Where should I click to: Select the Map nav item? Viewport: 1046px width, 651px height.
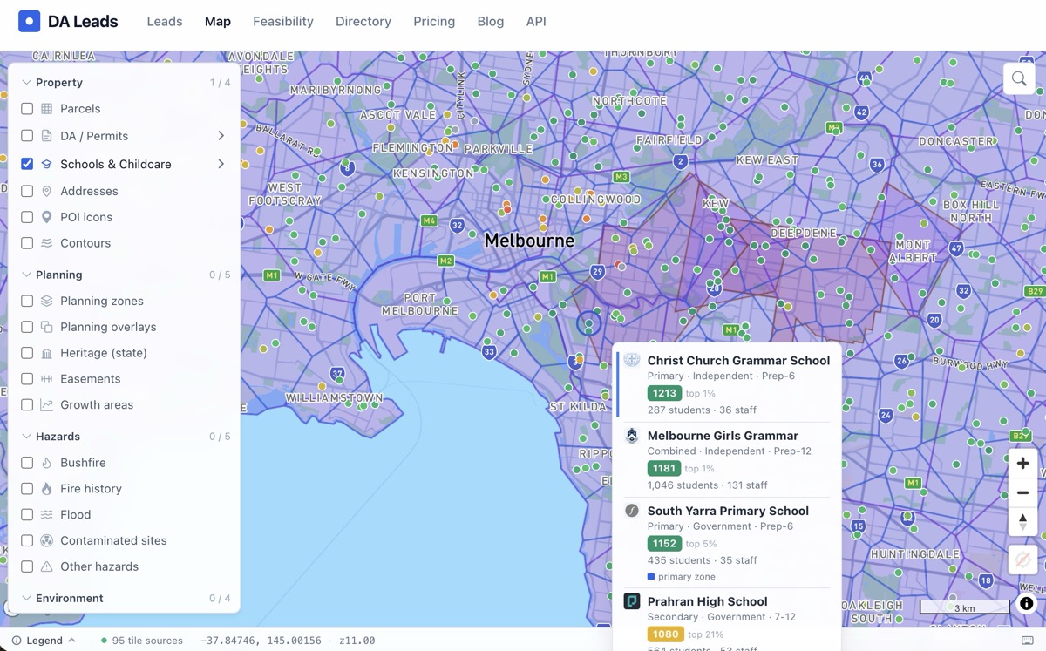218,22
